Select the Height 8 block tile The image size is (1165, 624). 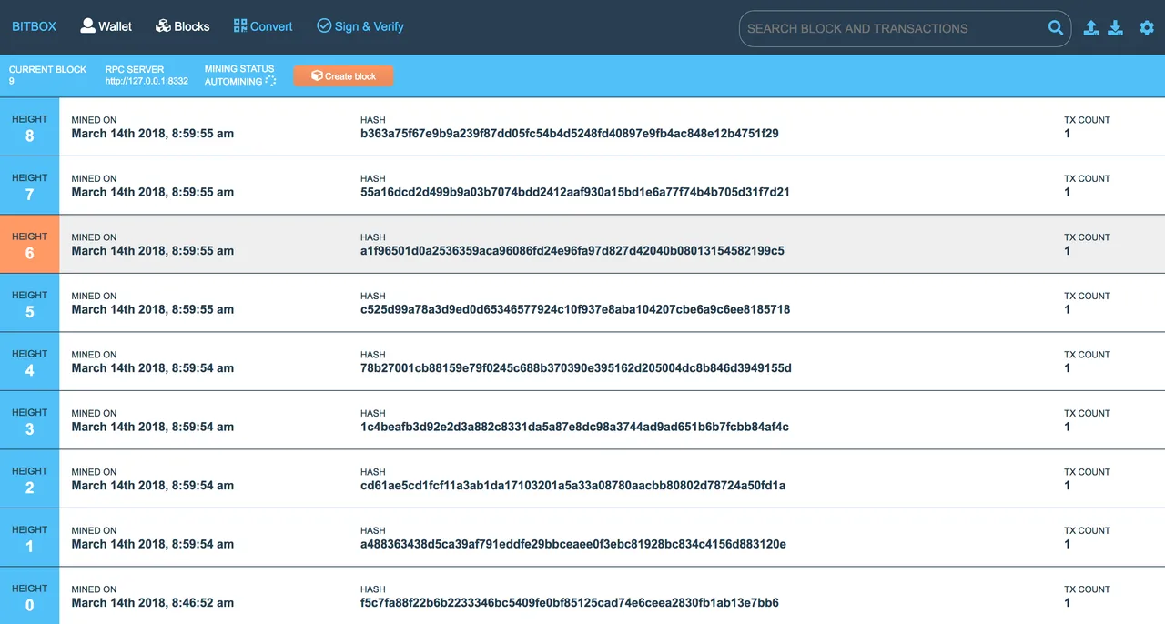click(x=29, y=127)
